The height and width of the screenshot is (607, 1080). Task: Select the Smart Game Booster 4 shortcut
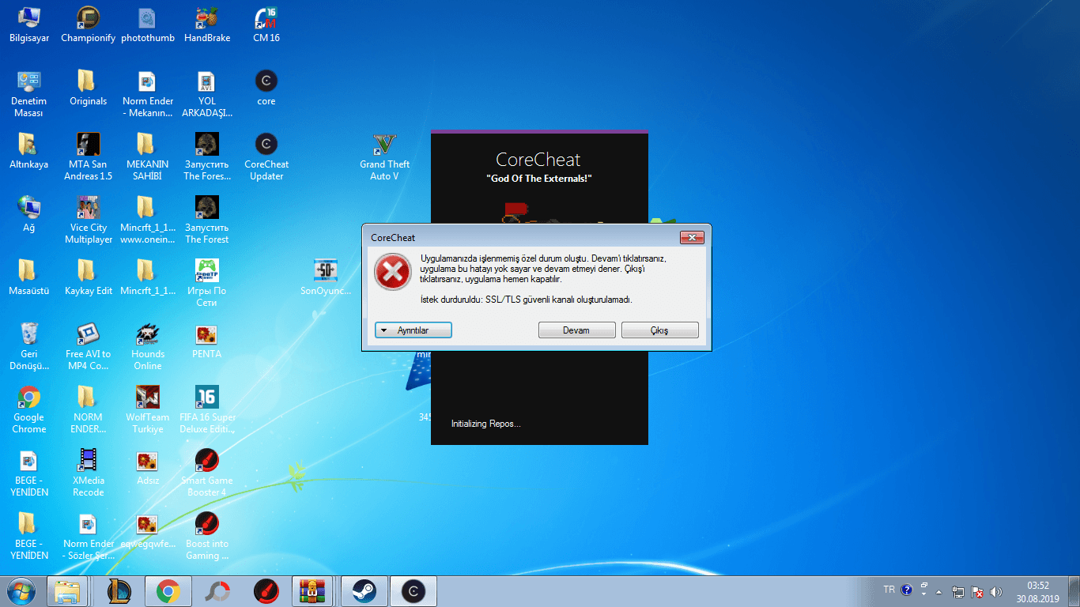(x=207, y=473)
